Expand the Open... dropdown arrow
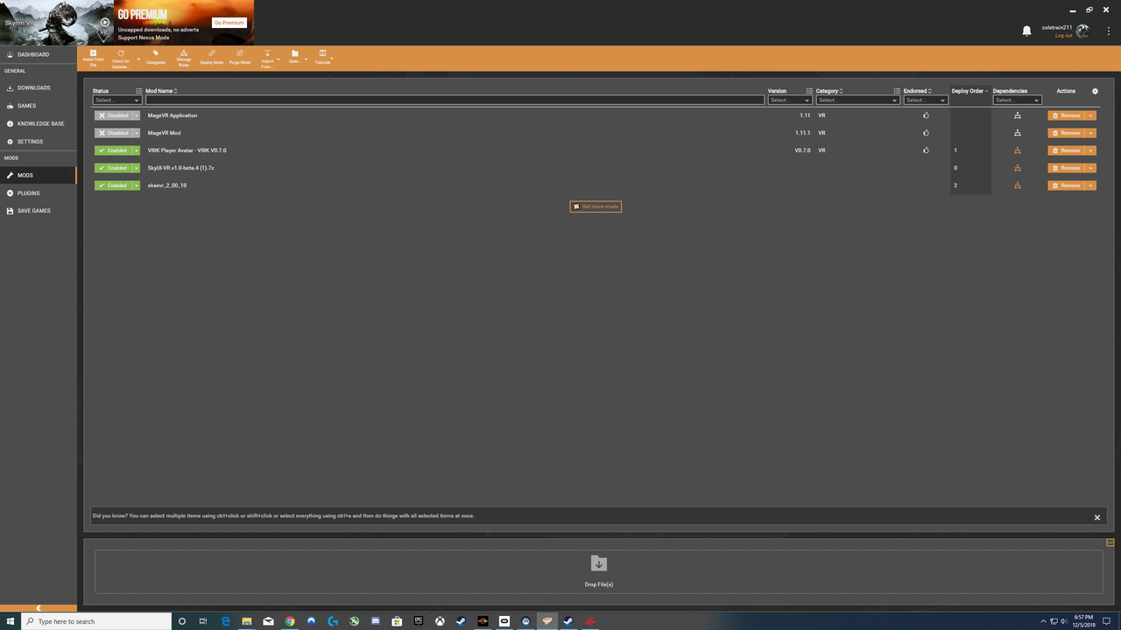Screen dimensions: 1121x630 (x=306, y=59)
